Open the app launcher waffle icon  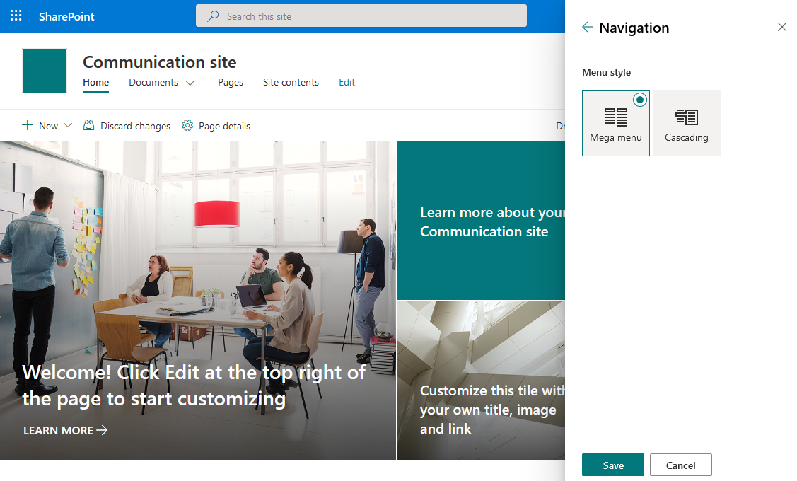(x=16, y=15)
